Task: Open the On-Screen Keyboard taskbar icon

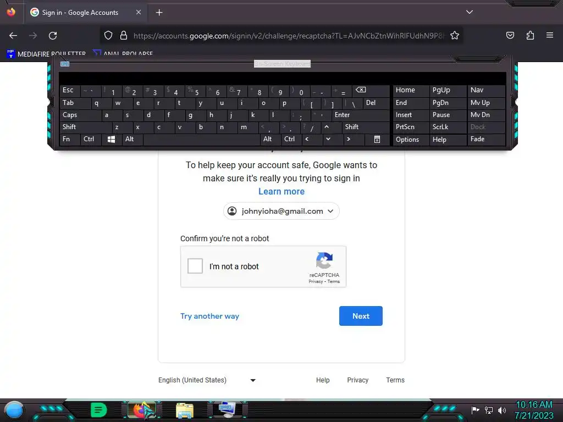Action: (x=227, y=410)
